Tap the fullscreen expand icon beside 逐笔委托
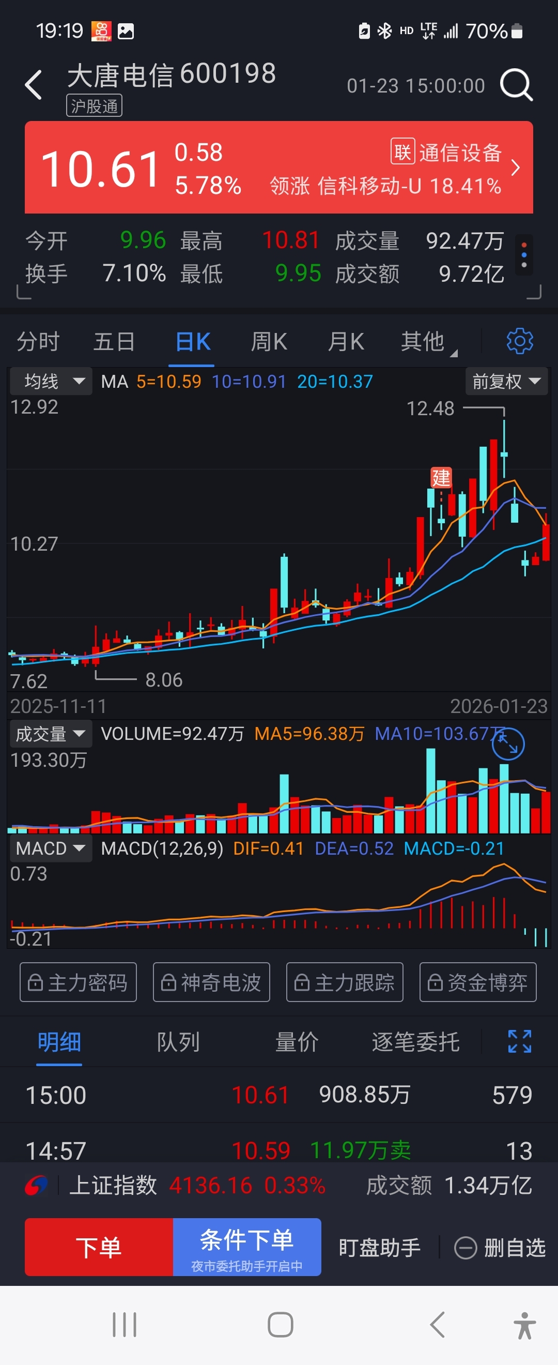This screenshot has height=1365, width=558. [x=519, y=1041]
